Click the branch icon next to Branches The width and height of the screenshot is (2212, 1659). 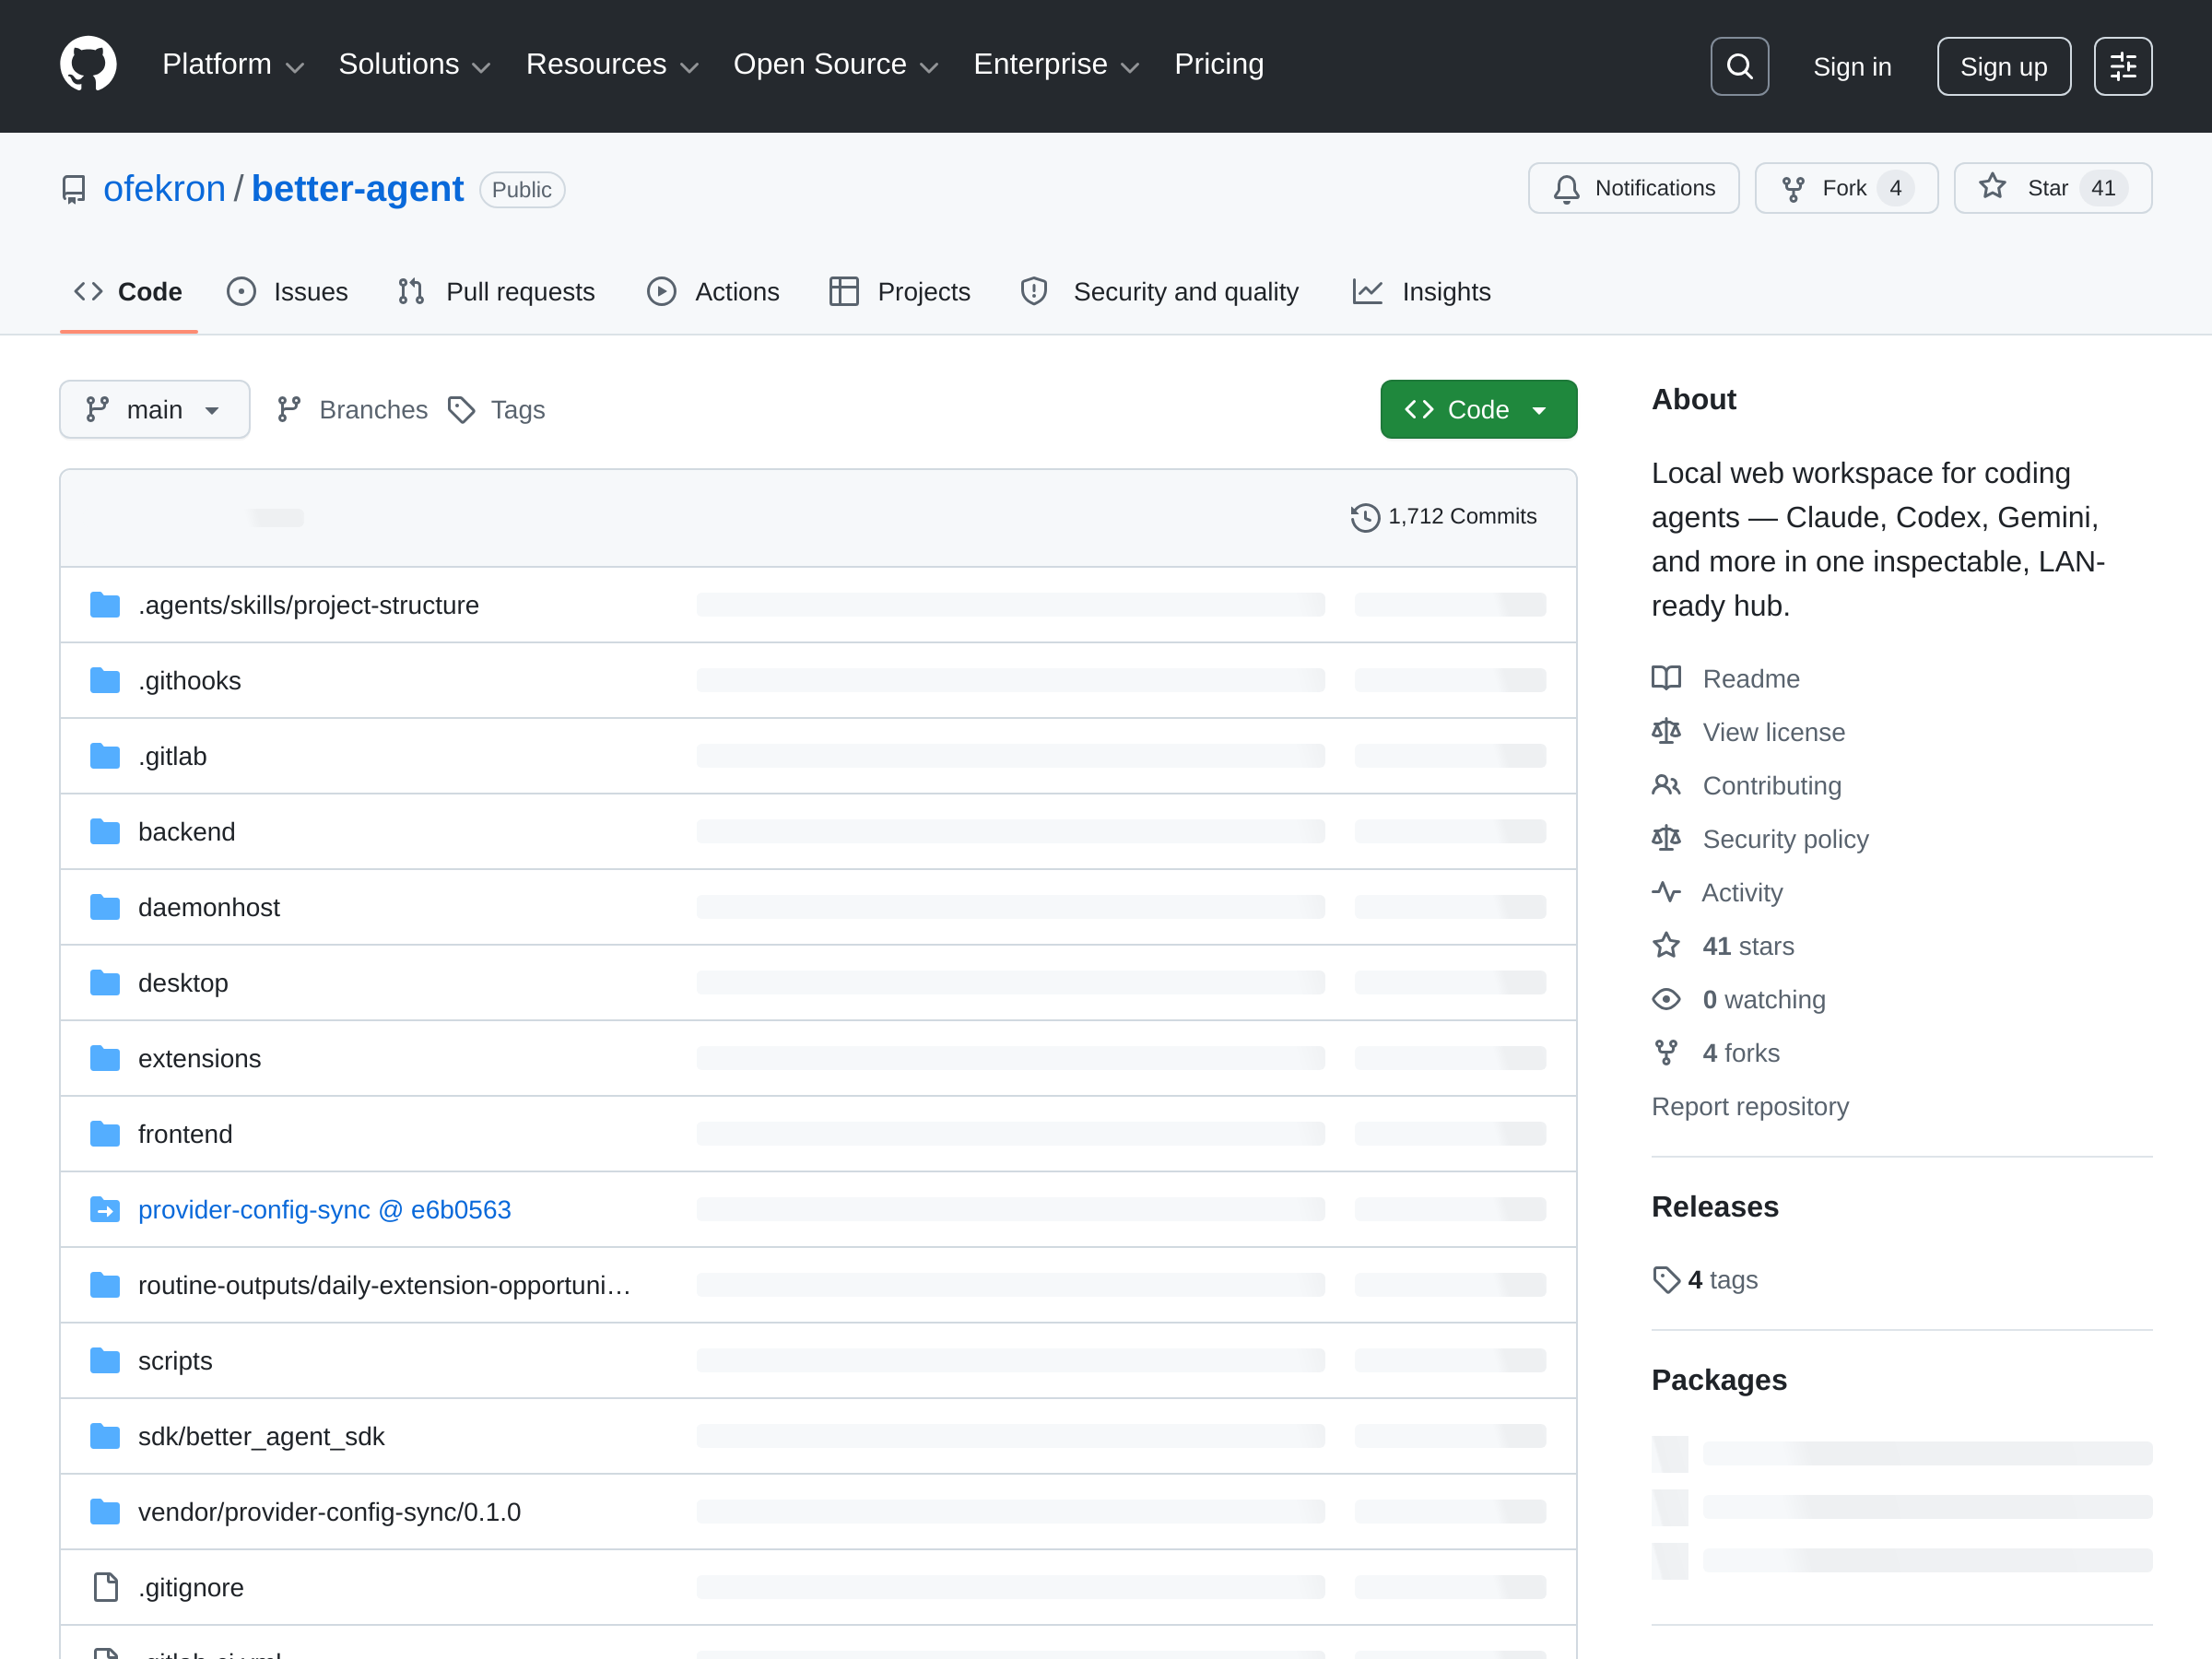click(x=289, y=409)
